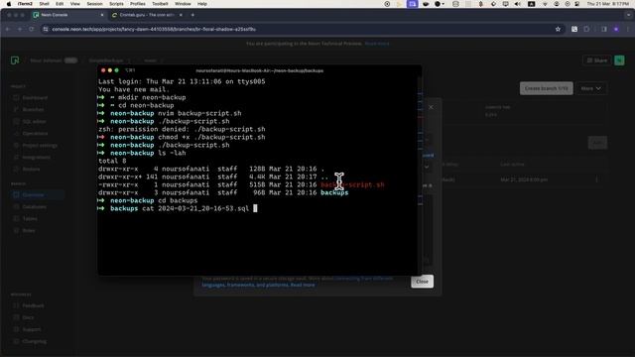The width and height of the screenshot is (635, 357).
Task: Click the volume icon in macOS menu bar
Action: click(x=518, y=4)
